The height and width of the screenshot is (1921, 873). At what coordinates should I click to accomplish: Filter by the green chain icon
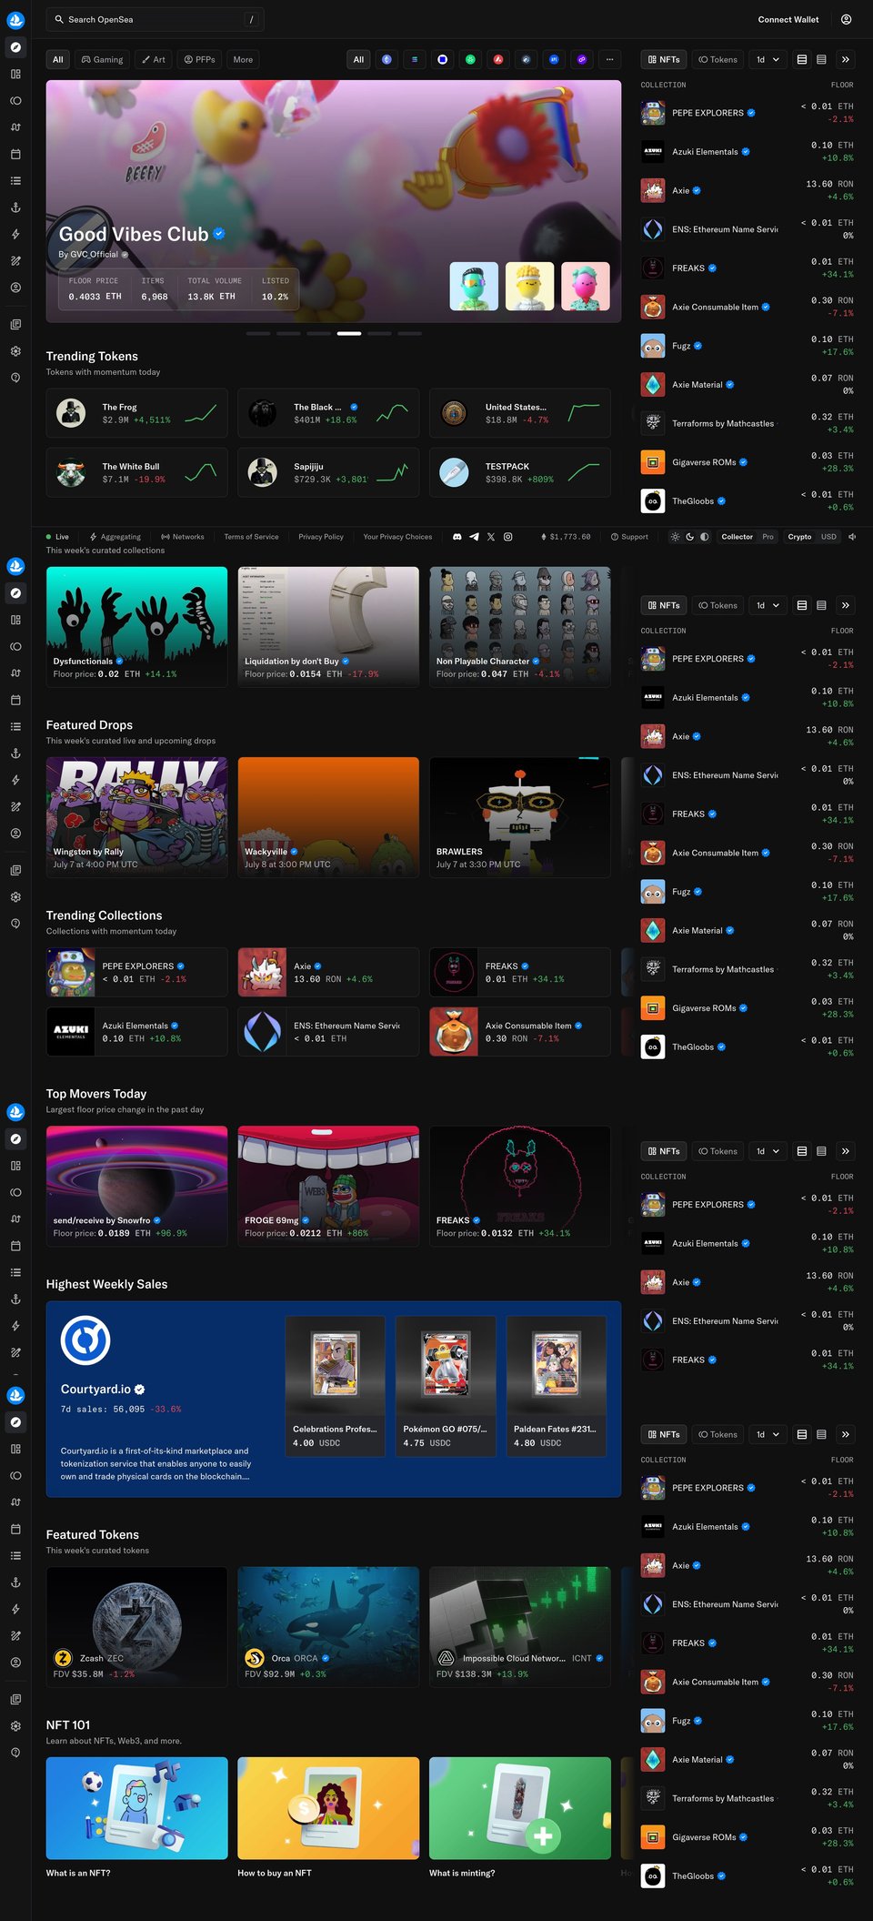click(x=470, y=59)
